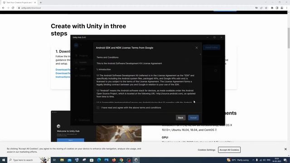This screenshot has width=290, height=163.
Task: Show hidden system tray icons
Action: (253, 160)
